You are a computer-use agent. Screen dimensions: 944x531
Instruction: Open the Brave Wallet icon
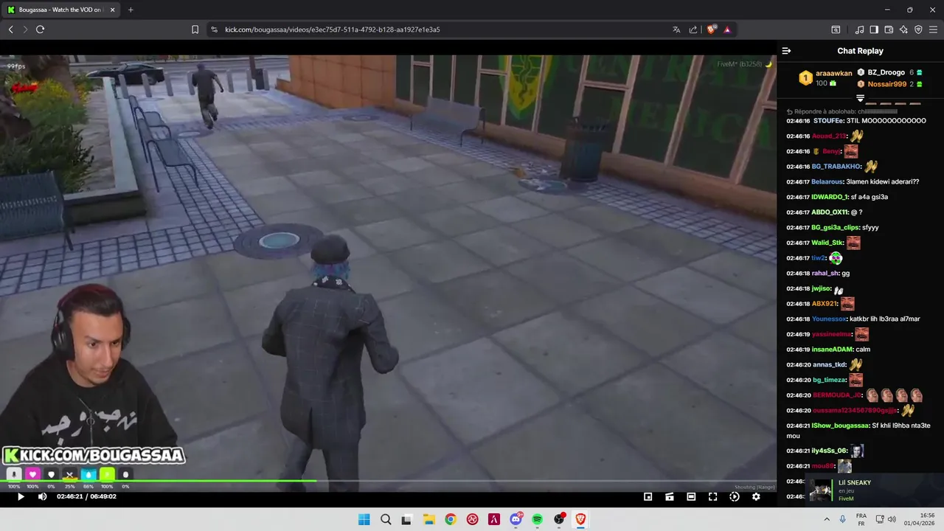pyautogui.click(x=889, y=29)
